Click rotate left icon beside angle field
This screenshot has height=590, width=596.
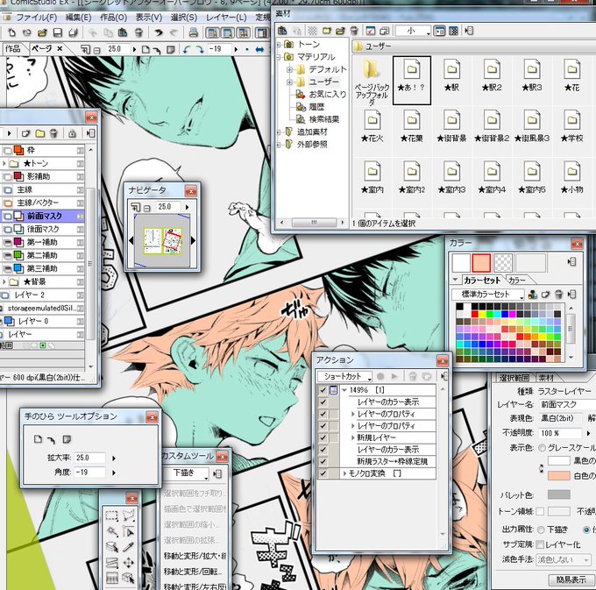tap(187, 49)
